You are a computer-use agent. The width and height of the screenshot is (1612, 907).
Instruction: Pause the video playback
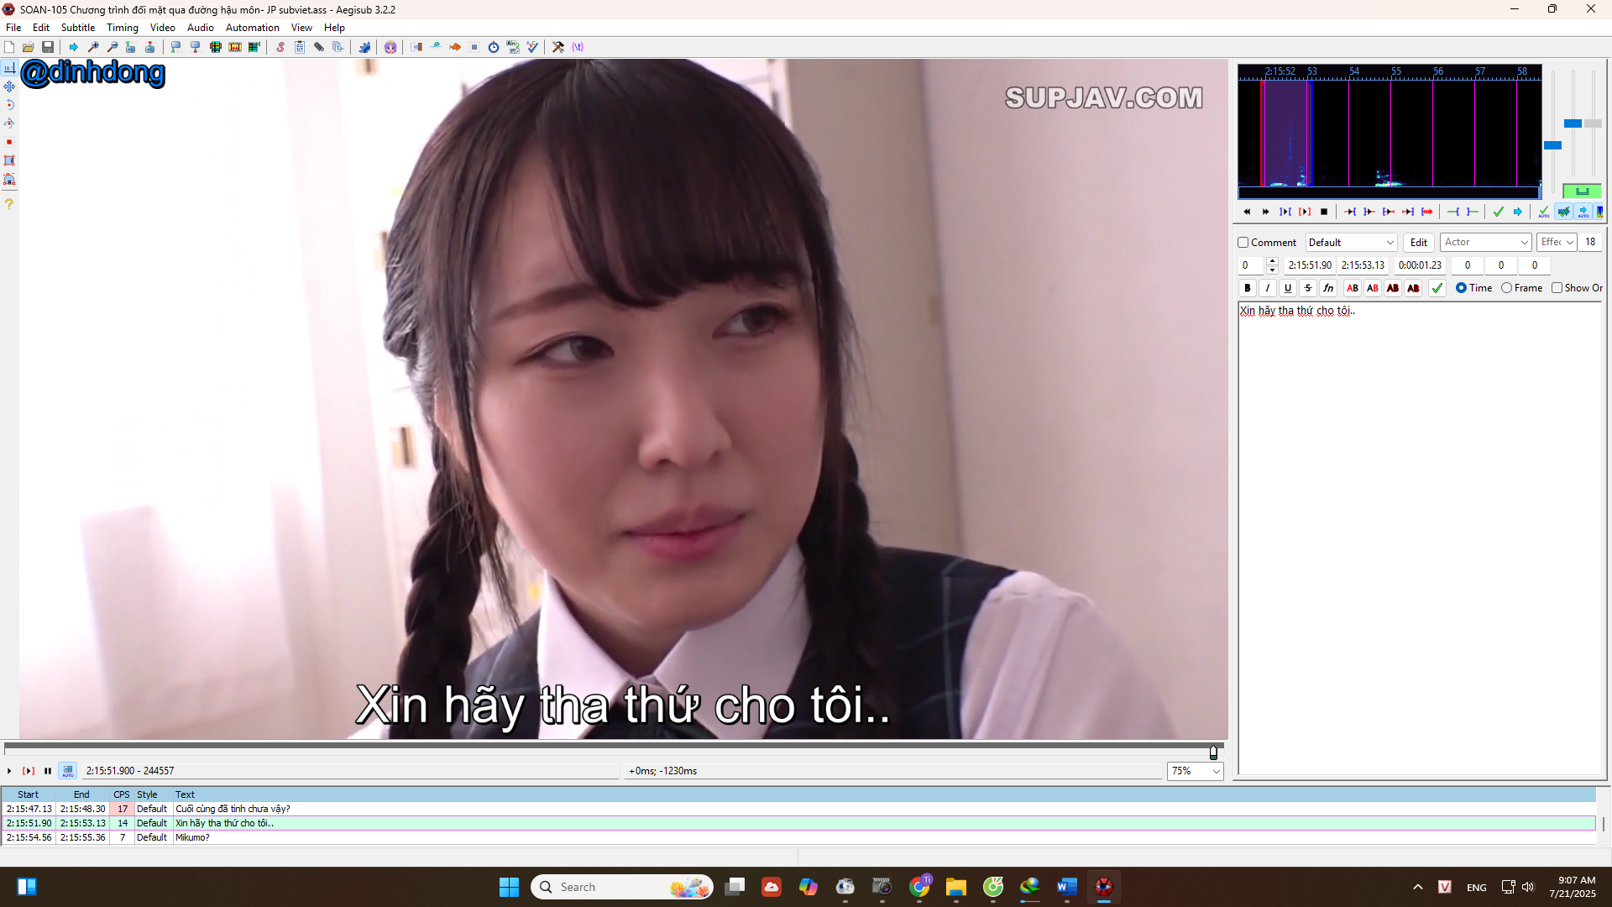click(48, 771)
